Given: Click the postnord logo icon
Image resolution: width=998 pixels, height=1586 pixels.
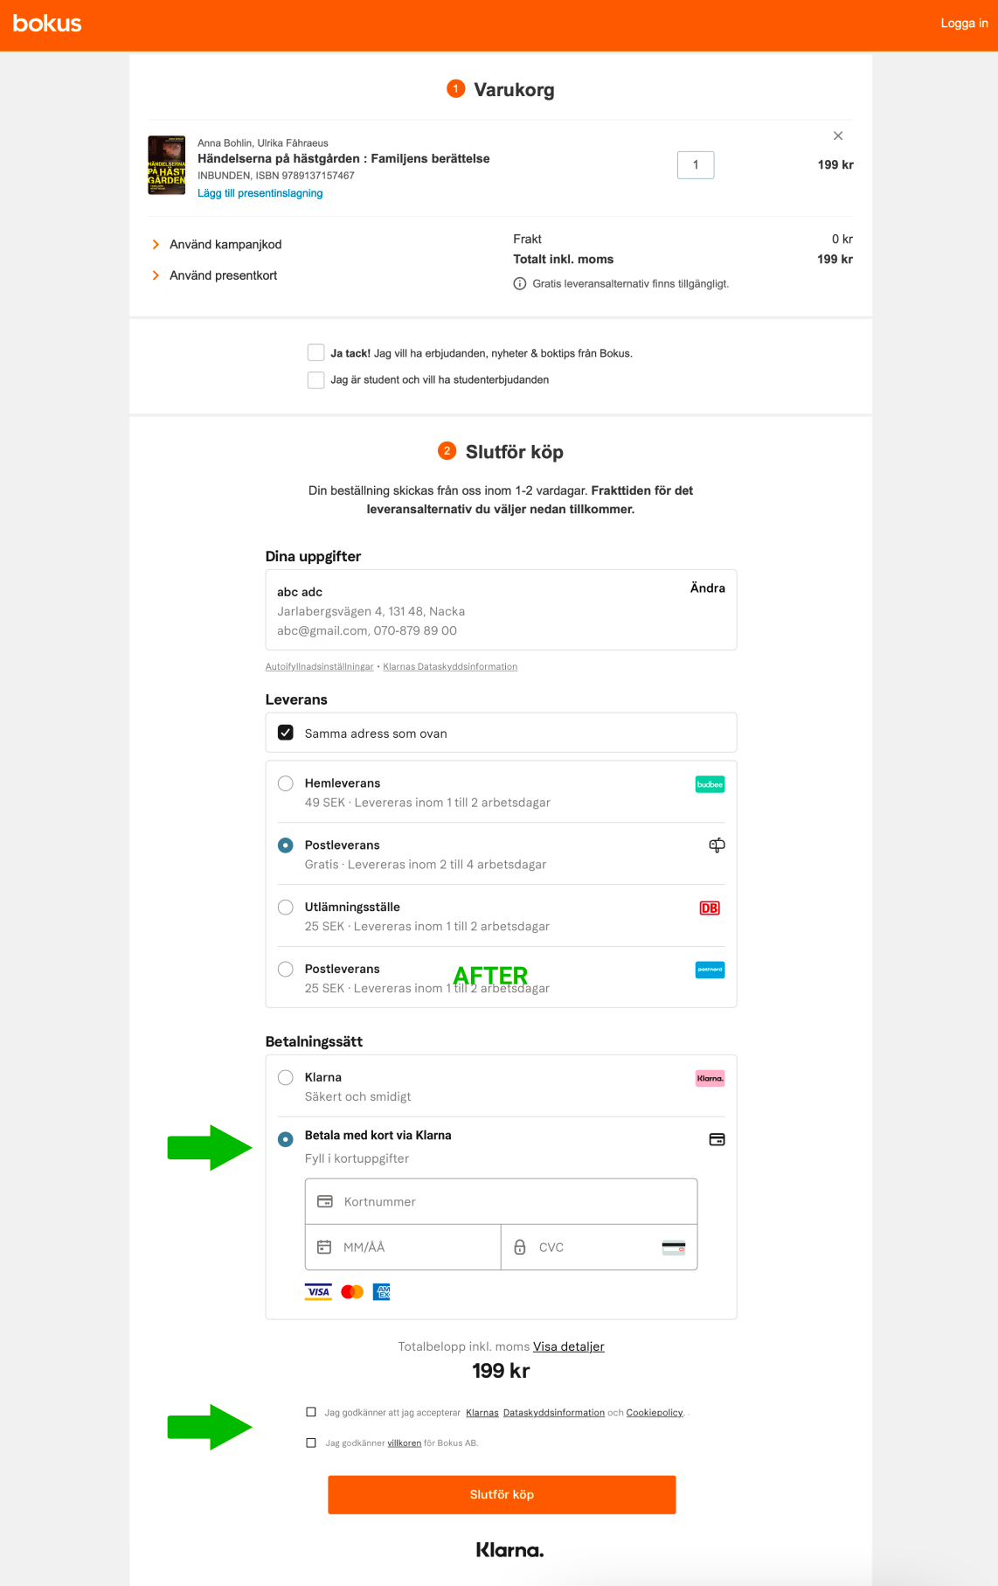Looking at the screenshot, I should pyautogui.click(x=710, y=970).
